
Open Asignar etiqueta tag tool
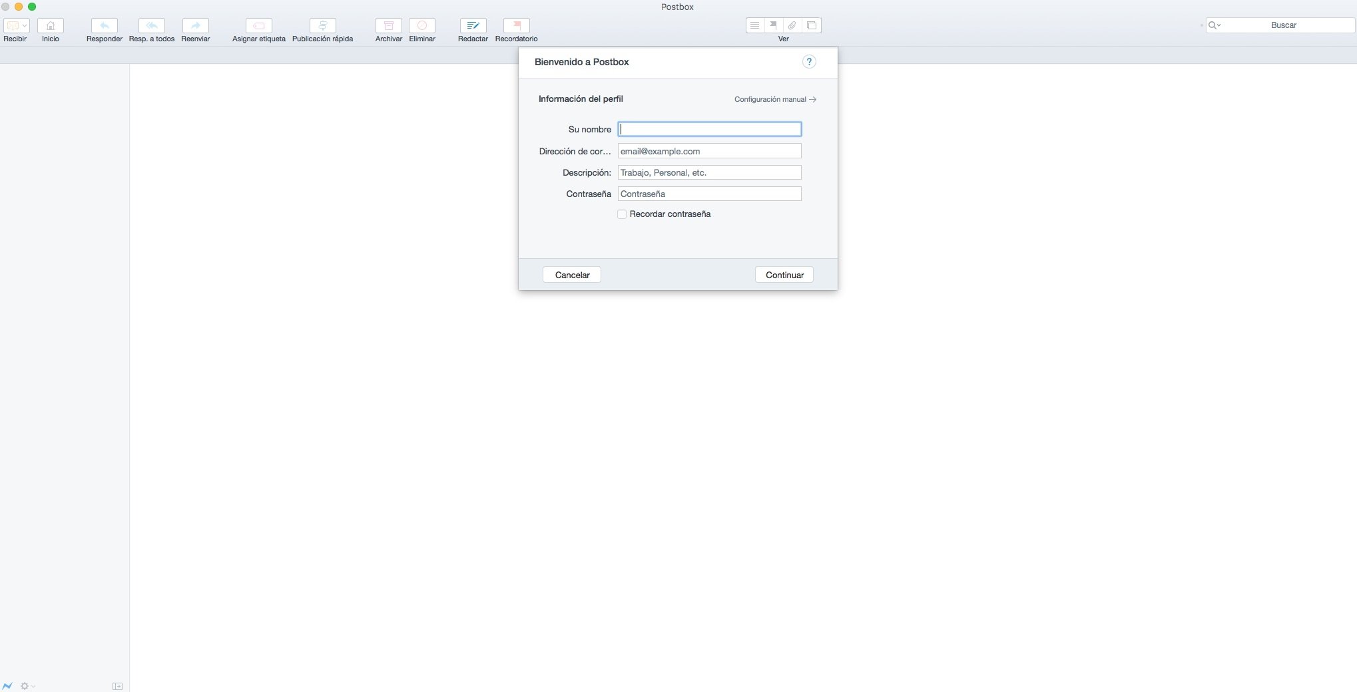click(x=259, y=25)
